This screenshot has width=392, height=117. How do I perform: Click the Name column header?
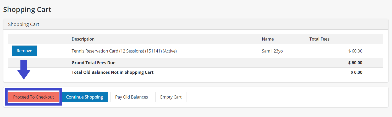tap(268, 39)
